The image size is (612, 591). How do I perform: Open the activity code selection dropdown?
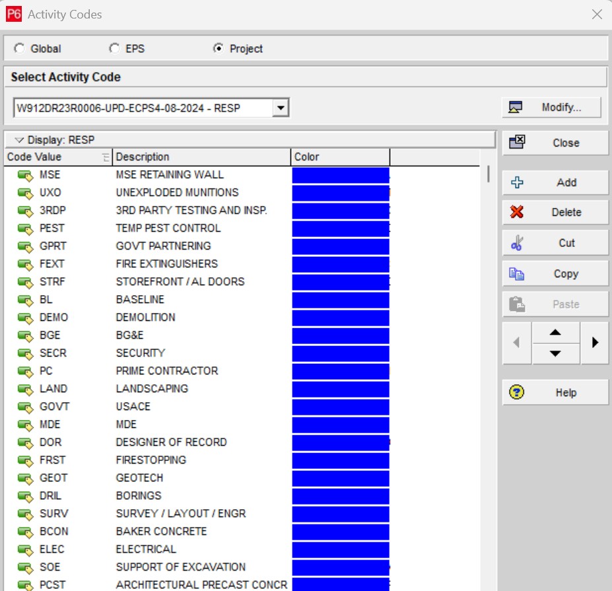coord(281,108)
